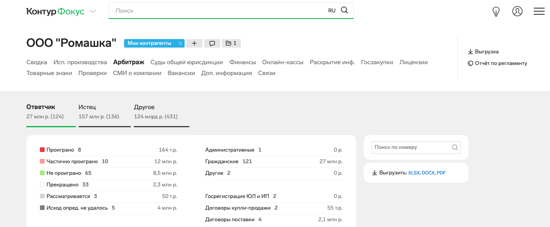Switch to the Истец tab
The height and width of the screenshot is (227, 550).
coord(87,107)
